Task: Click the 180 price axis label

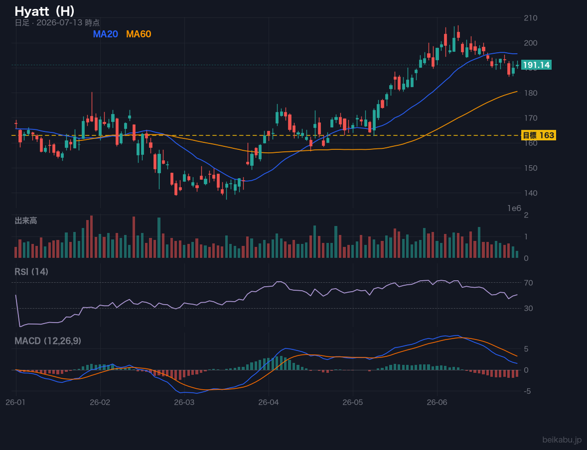Action: [531, 93]
